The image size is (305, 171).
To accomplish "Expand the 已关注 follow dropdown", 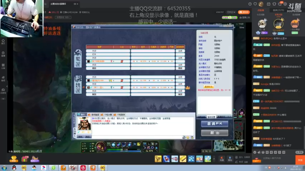I will tap(231, 12).
